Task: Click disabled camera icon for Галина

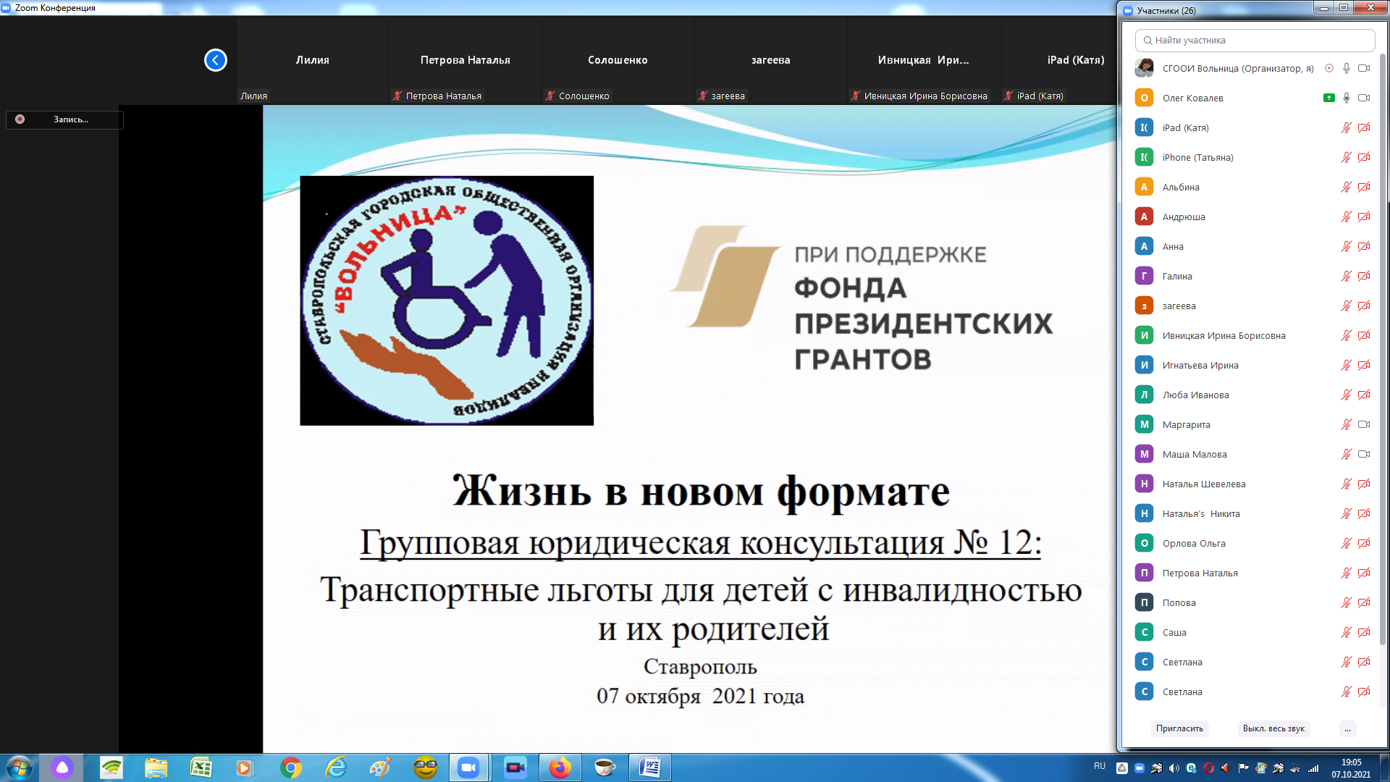Action: [x=1364, y=276]
